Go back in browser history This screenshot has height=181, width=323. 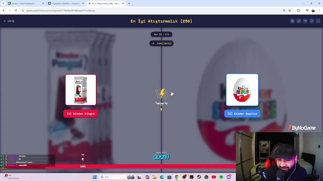click(4, 11)
